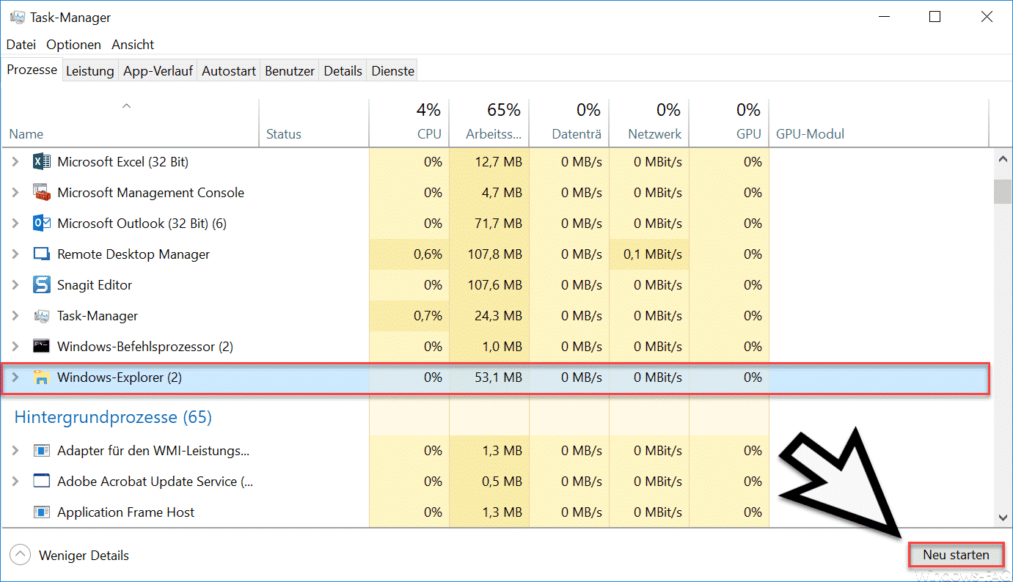
Task: Expand the Microsoft Excel process group
Action: [x=15, y=162]
